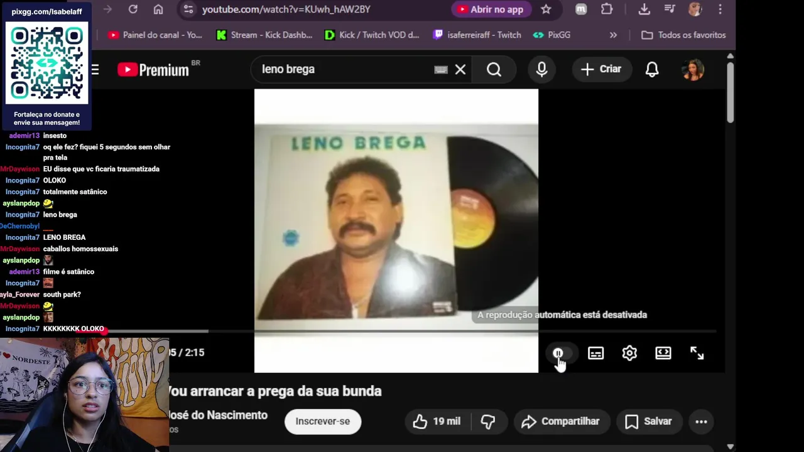Go to the browser home page icon
804x452 pixels.
click(x=158, y=9)
